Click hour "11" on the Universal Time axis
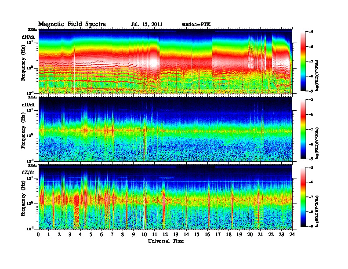The height and width of the screenshot is (269, 348). pos(155,234)
